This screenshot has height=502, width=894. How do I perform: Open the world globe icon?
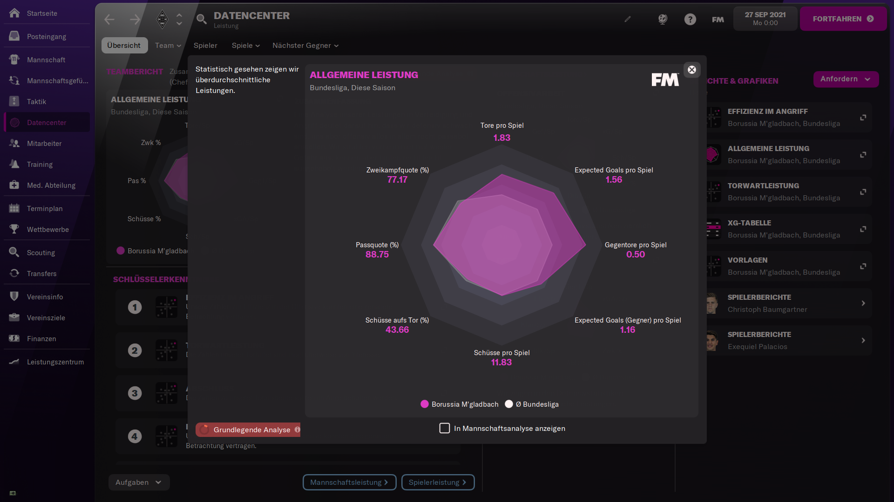[663, 19]
